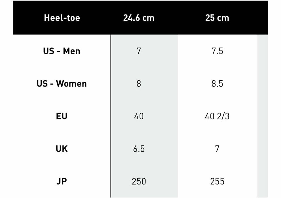Select the EU row label
281x198 pixels.
(62, 116)
